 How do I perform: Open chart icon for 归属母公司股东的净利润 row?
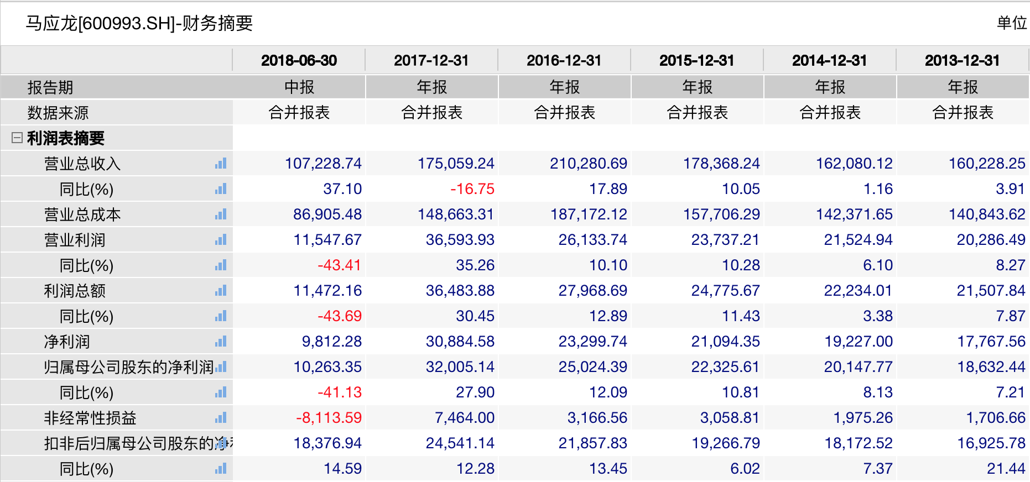(221, 367)
